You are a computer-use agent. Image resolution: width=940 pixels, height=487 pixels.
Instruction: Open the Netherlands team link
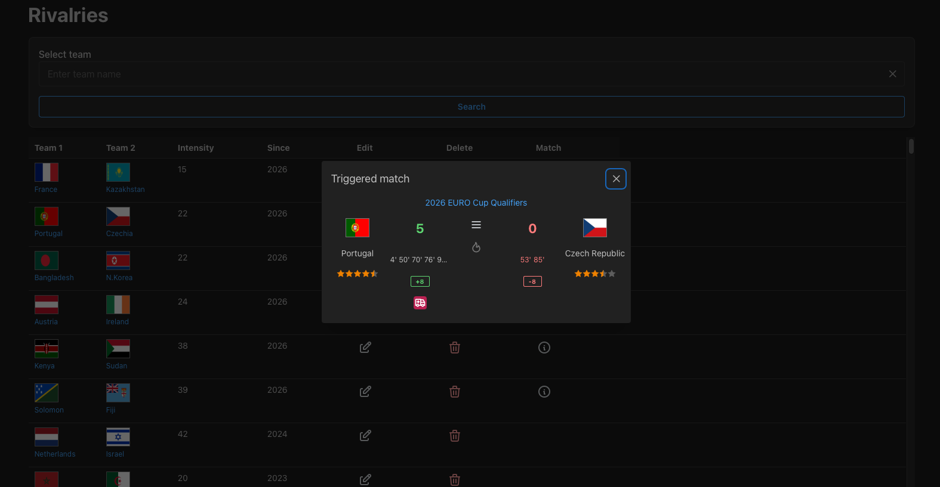pyautogui.click(x=55, y=454)
